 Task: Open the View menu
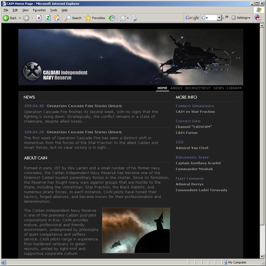click(25, 10)
